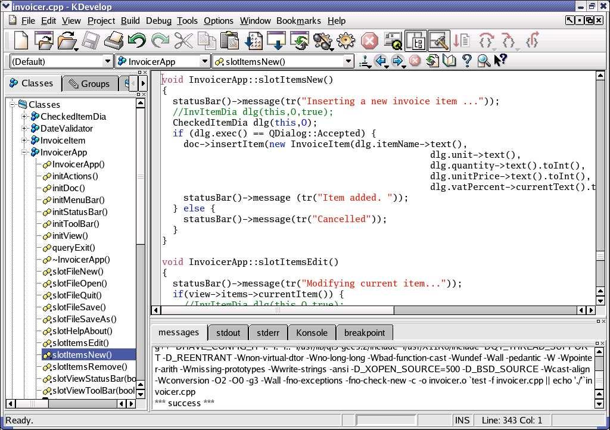Click the Back blue arrow icon
The image size is (610, 430).
[x=380, y=61]
